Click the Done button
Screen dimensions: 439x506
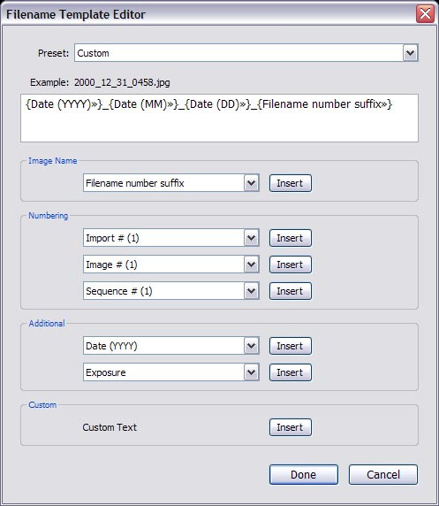(304, 474)
